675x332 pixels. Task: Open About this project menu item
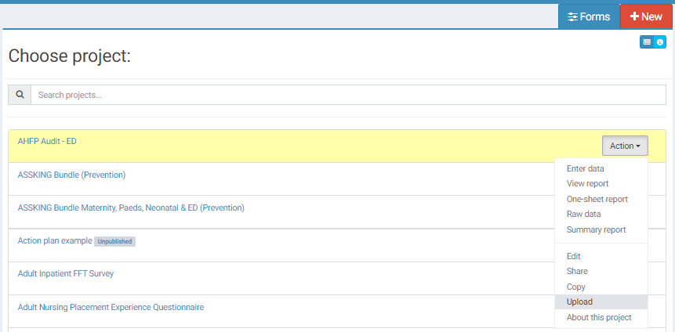click(x=598, y=317)
